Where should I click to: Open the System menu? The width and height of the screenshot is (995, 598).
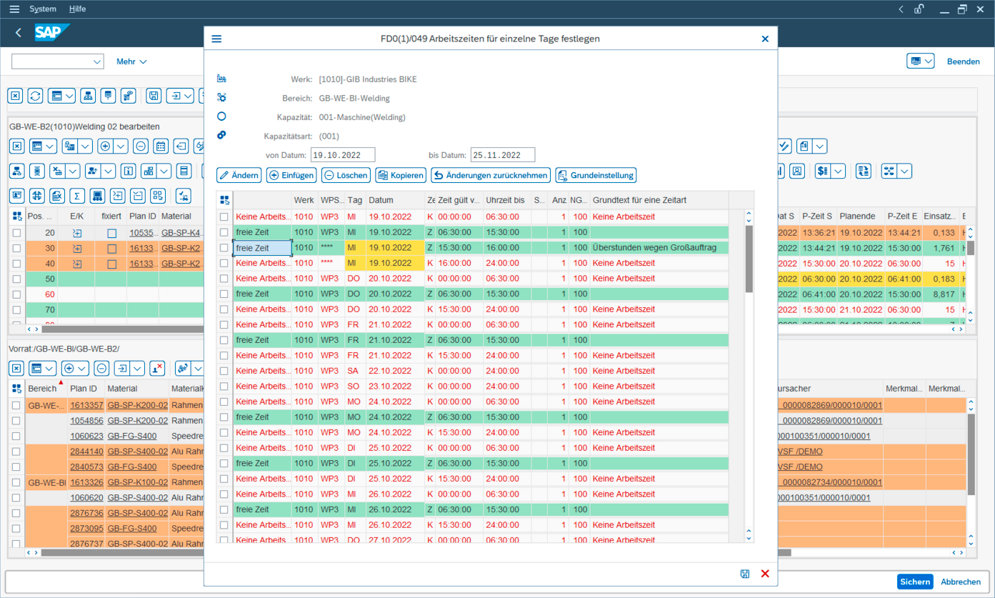43,9
